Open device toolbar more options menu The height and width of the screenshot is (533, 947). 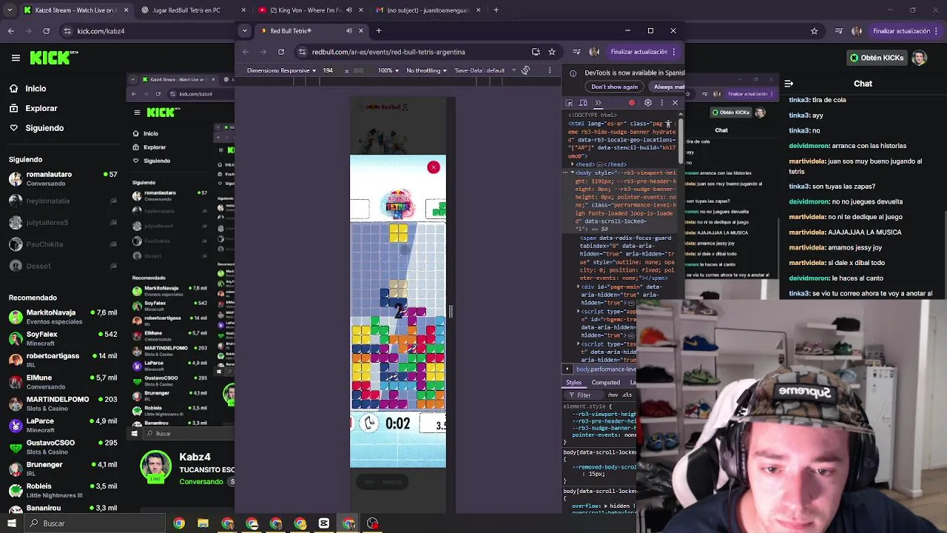click(x=550, y=70)
